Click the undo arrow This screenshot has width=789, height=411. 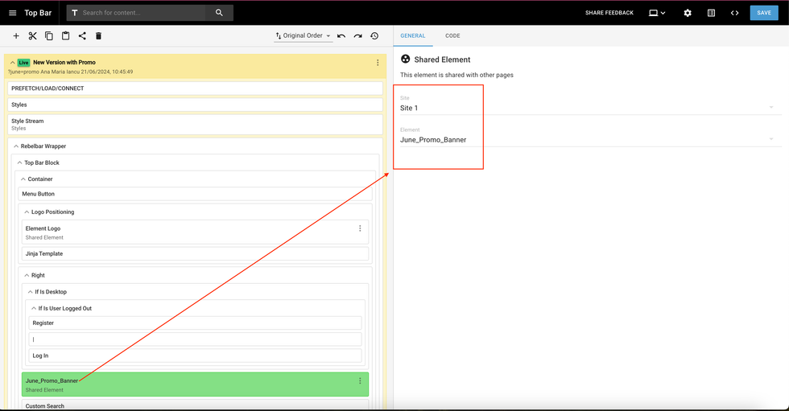[341, 36]
